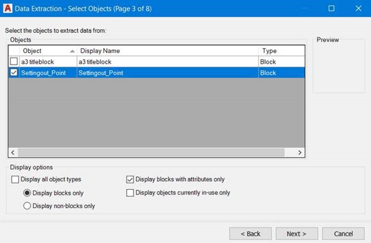Select the a3 titleblock display name cell
The height and width of the screenshot is (243, 371).
coord(168,62)
